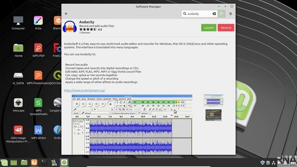Launch Audacity
297x167 pixels.
(208, 28)
